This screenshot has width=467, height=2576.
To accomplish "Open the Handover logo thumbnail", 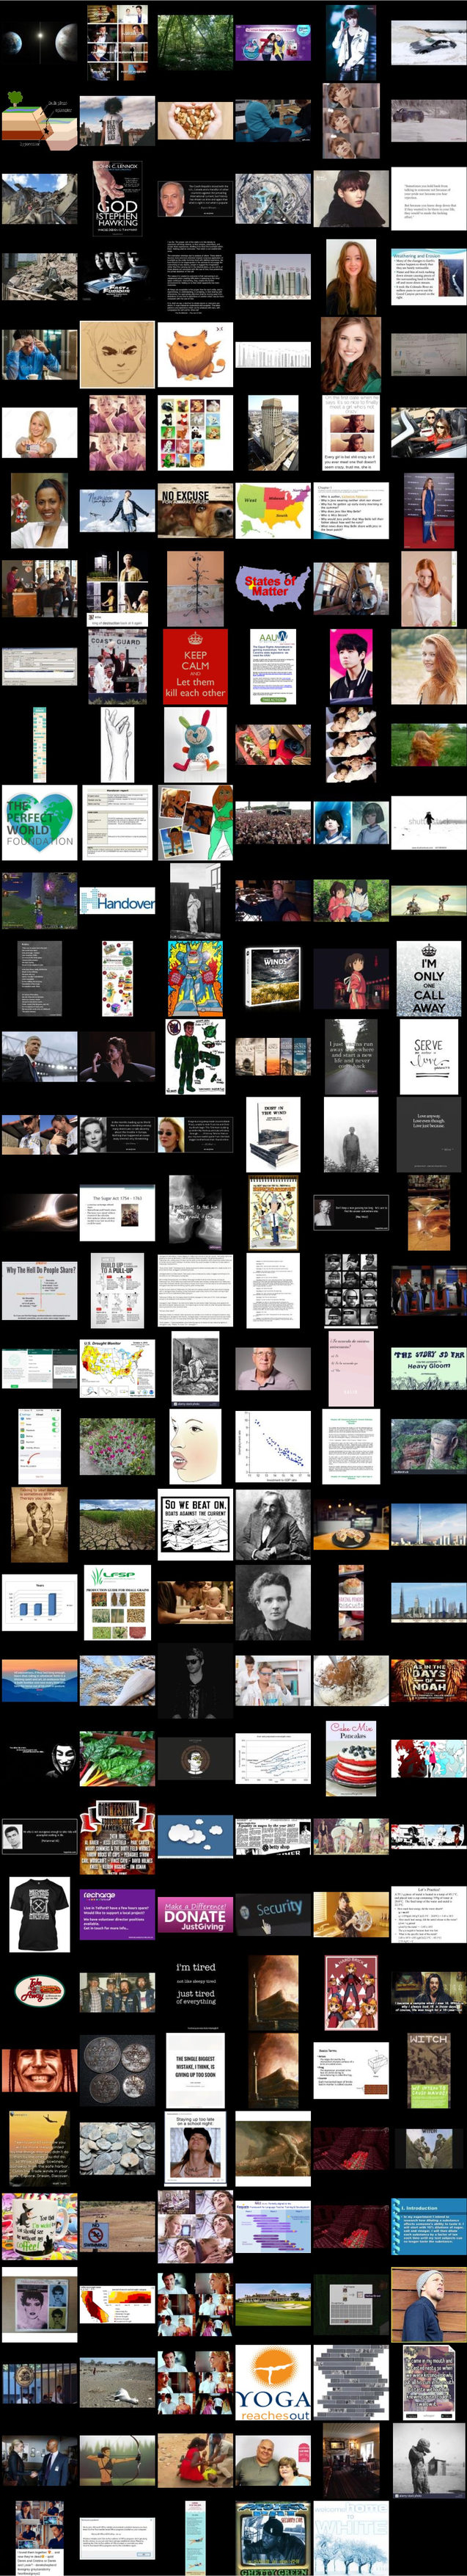I will click(118, 901).
